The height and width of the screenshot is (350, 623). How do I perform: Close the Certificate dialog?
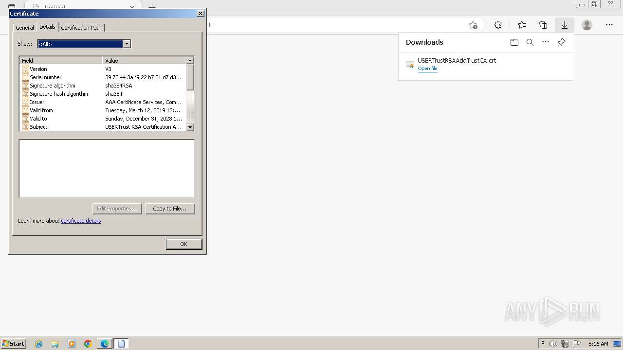pyautogui.click(x=200, y=14)
